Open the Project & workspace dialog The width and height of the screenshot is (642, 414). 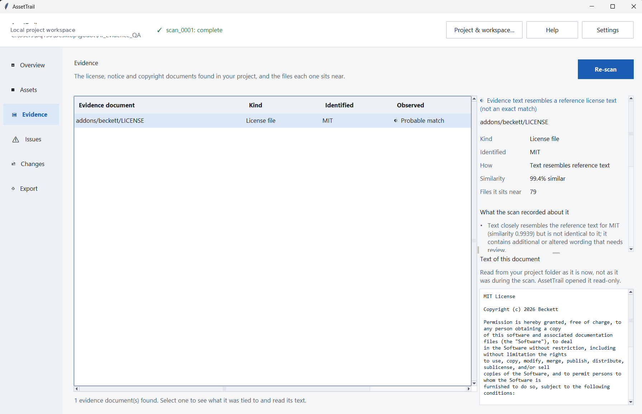coord(484,30)
